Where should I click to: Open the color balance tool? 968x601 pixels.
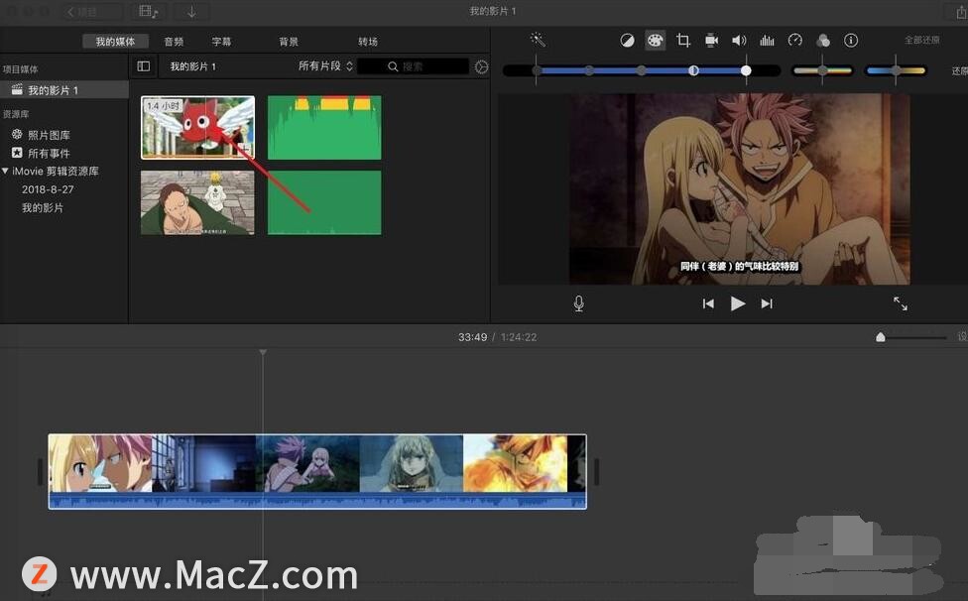coord(627,41)
